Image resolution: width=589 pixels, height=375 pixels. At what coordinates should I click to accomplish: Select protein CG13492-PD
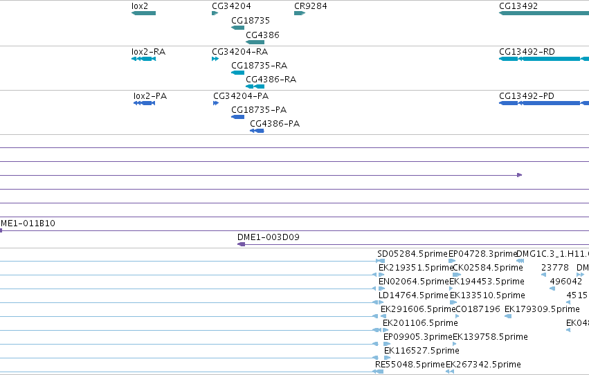(544, 103)
